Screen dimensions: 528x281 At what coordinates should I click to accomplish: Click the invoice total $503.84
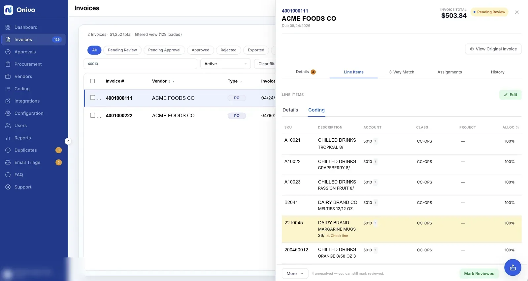pyautogui.click(x=454, y=15)
